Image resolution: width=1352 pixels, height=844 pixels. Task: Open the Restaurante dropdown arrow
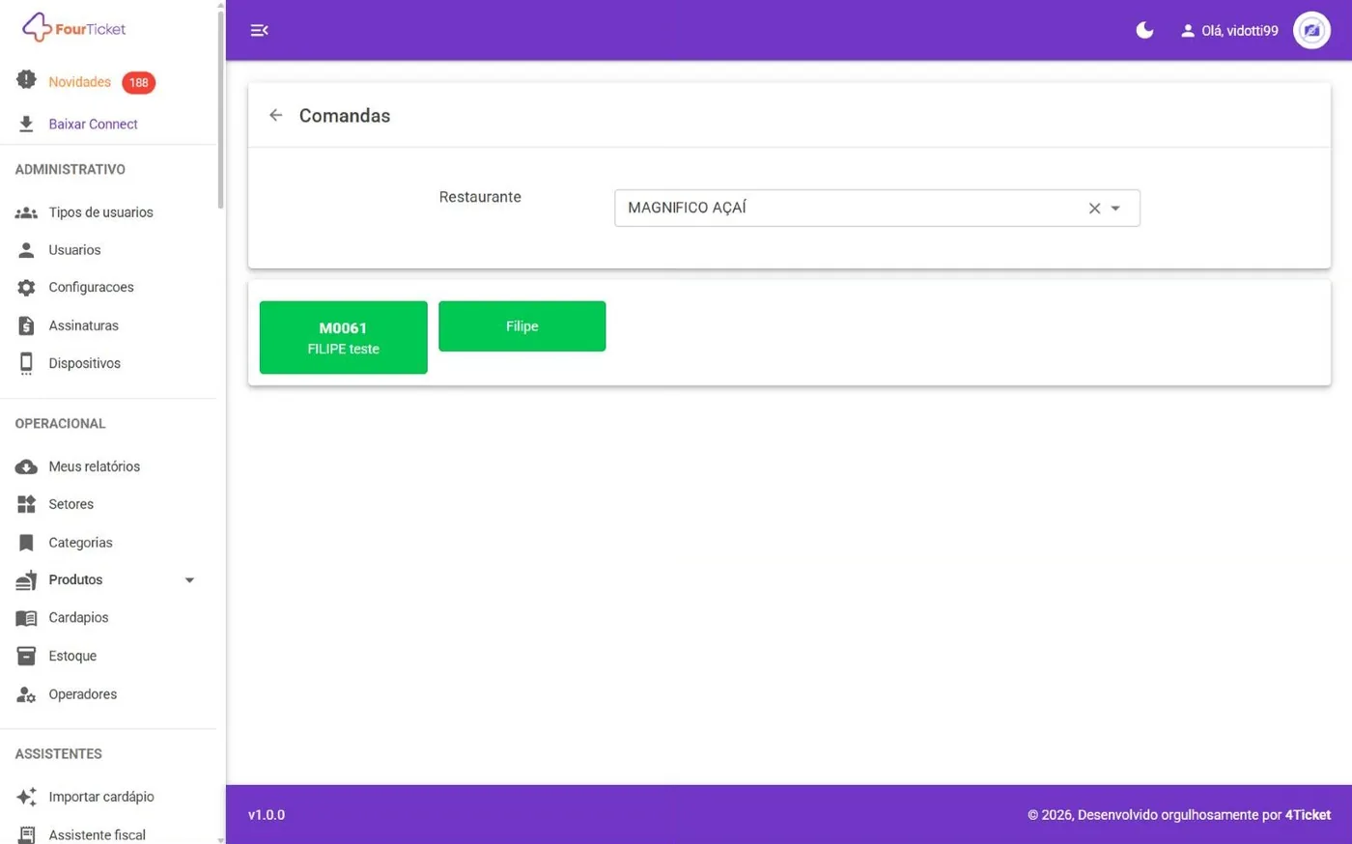[x=1115, y=208]
